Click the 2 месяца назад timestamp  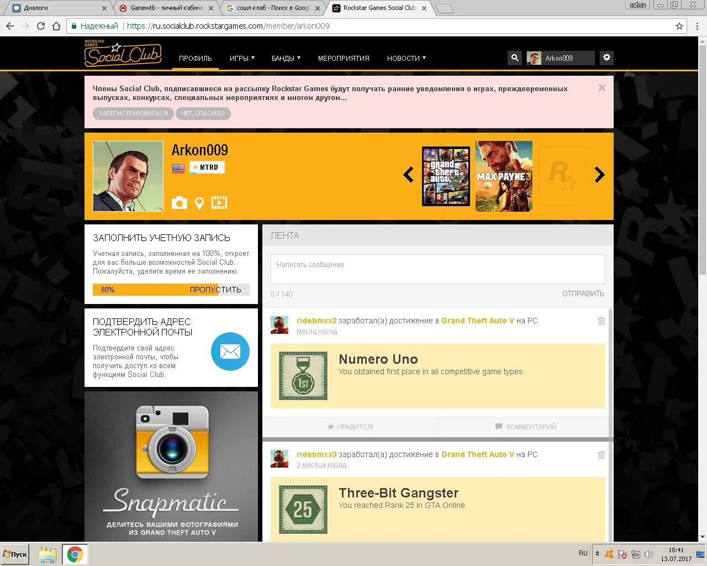pos(321,465)
